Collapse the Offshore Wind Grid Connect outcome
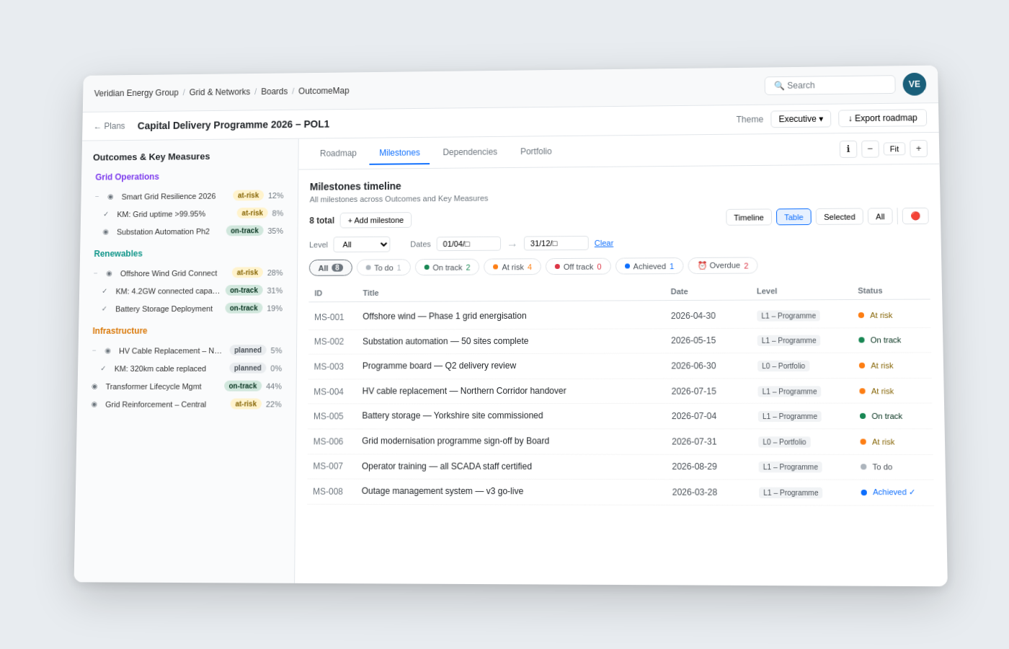1009x649 pixels. click(x=94, y=273)
